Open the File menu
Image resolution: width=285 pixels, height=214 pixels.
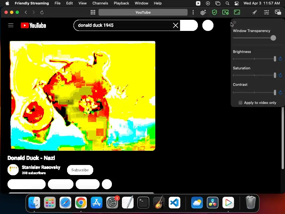[57, 3]
